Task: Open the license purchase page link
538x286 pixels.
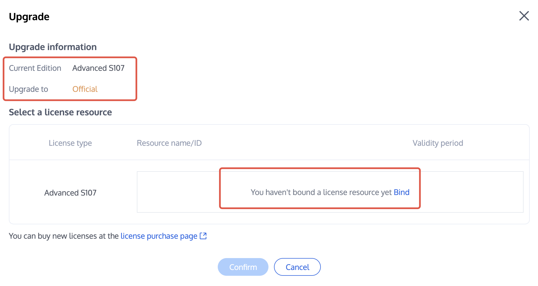Action: [159, 236]
